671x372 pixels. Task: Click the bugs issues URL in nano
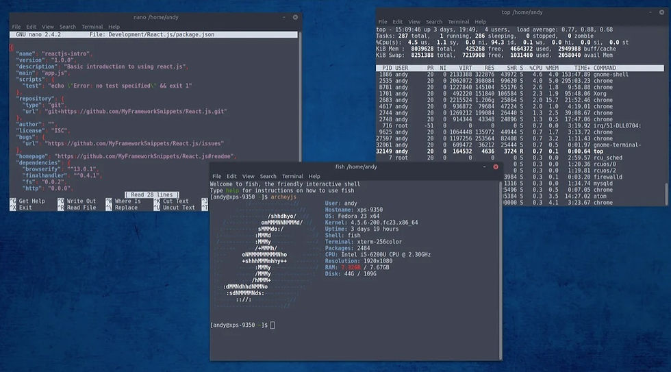click(134, 143)
